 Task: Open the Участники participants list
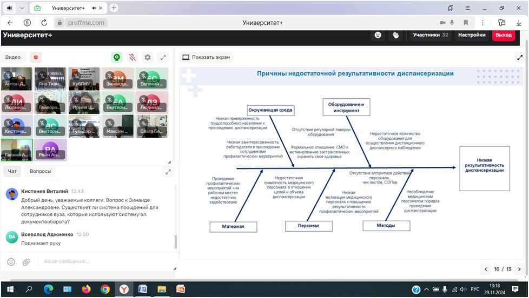click(x=431, y=35)
